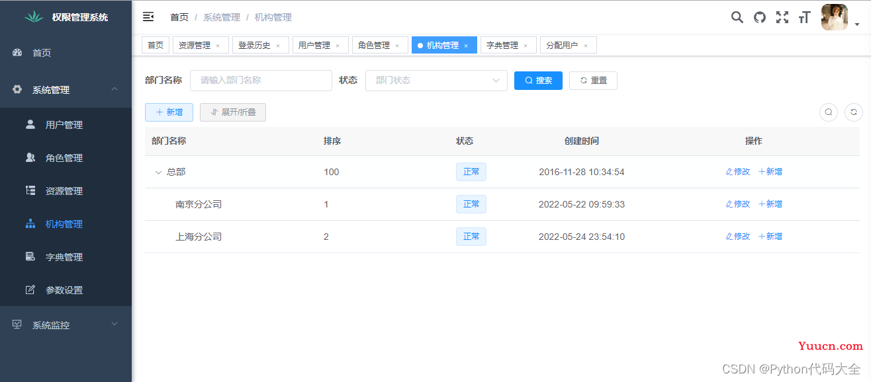This screenshot has height=382, width=871.
Task: Open the 部门状态 dropdown
Action: 436,80
